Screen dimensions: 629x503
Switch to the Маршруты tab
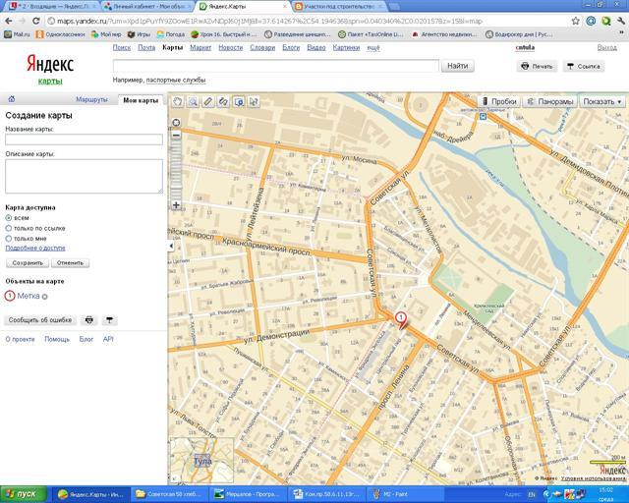[x=91, y=99]
